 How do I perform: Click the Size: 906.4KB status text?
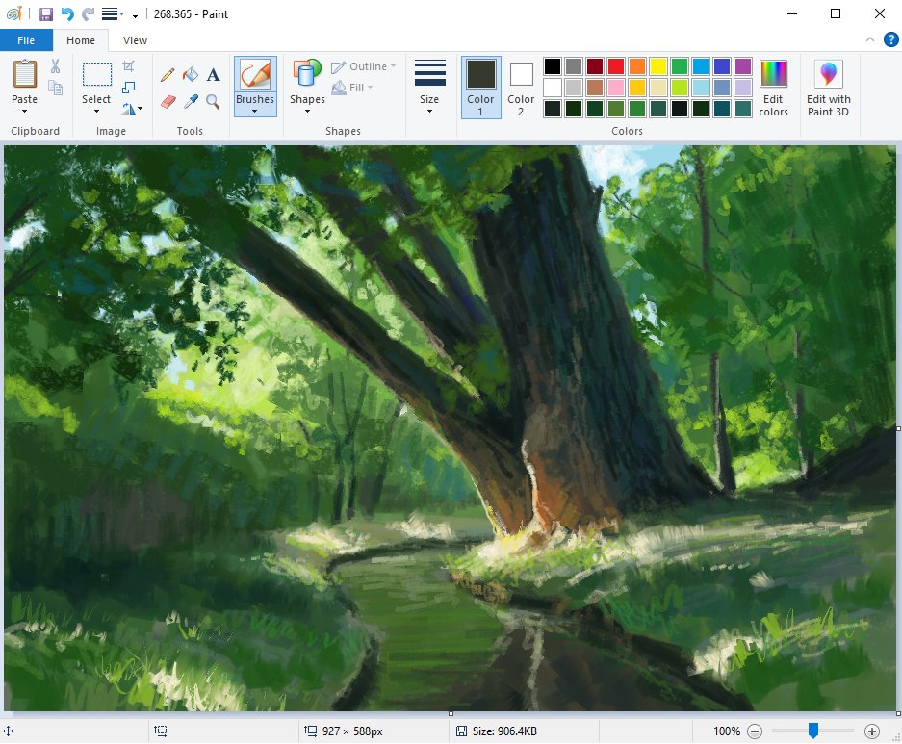click(x=504, y=731)
